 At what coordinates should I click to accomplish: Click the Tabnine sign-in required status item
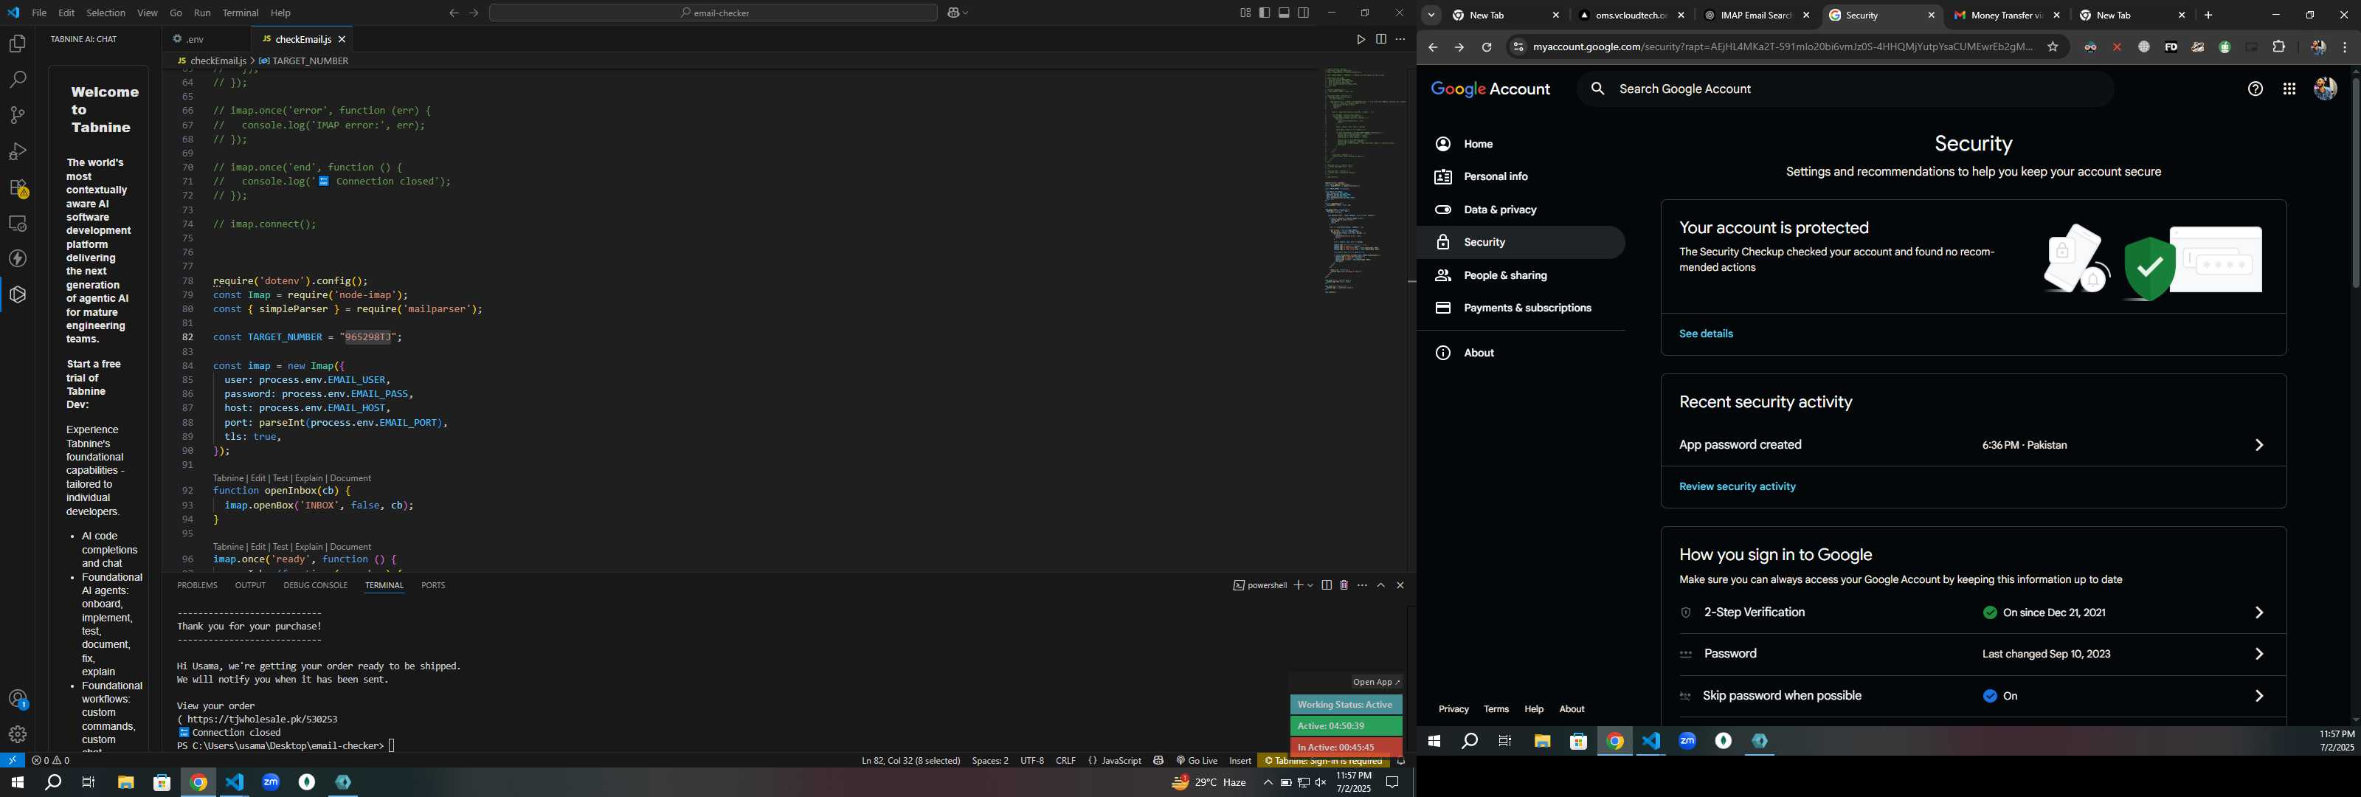pos(1324,760)
